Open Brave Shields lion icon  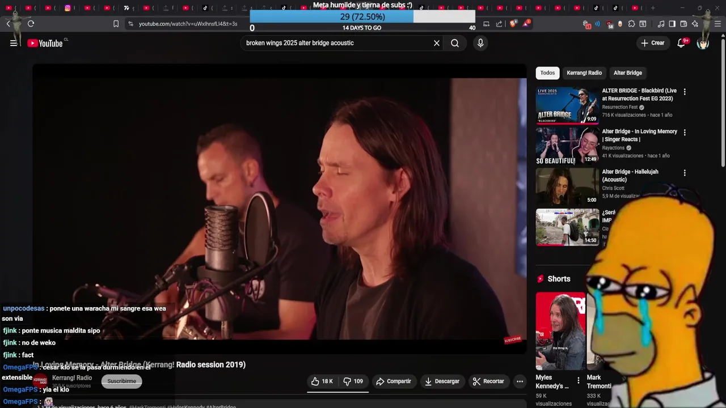click(513, 24)
